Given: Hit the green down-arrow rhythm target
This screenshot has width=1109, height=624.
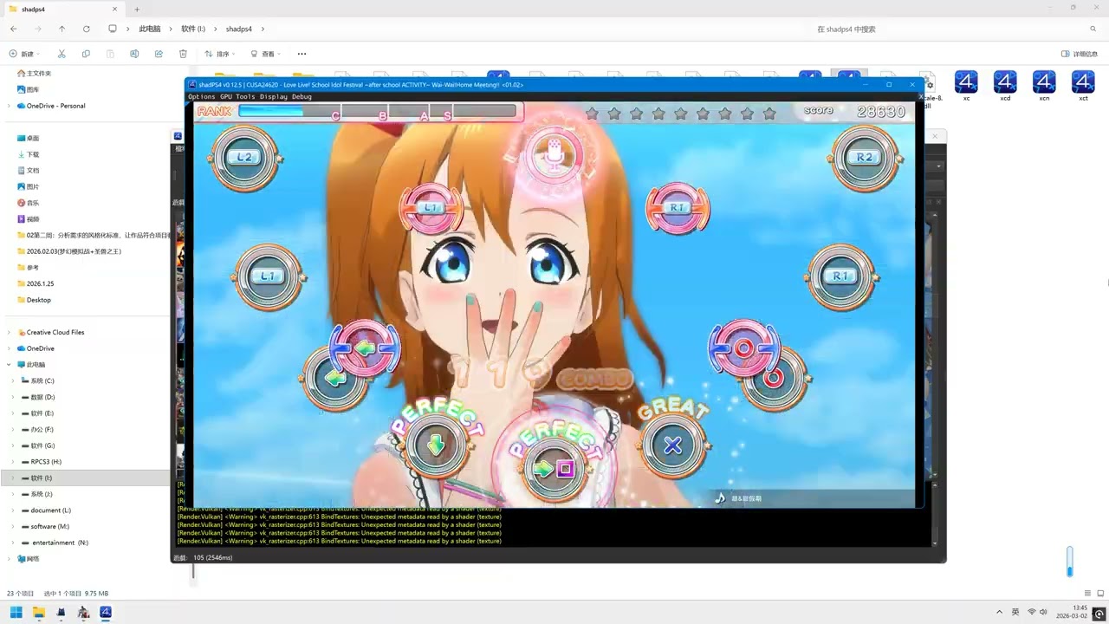Looking at the screenshot, I should point(436,445).
